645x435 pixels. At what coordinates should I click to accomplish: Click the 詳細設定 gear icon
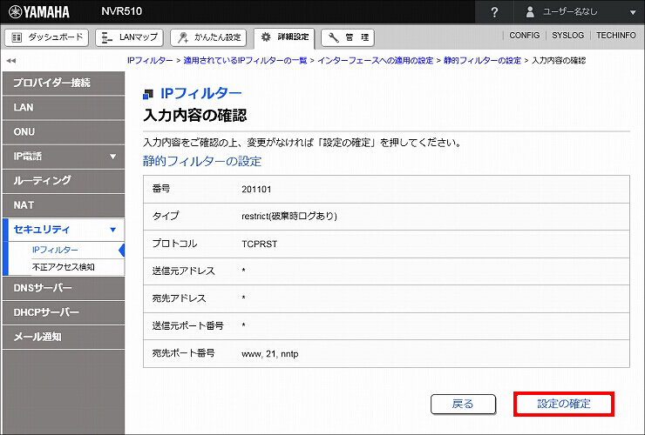266,37
